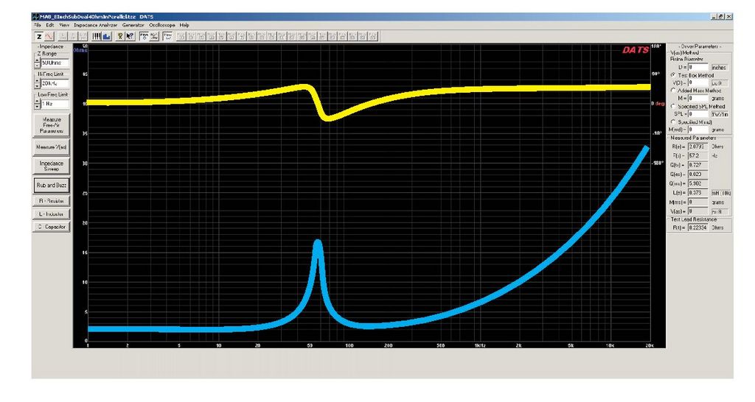This screenshot has height=402, width=755.
Task: Open the Help menu
Action: [x=184, y=25]
